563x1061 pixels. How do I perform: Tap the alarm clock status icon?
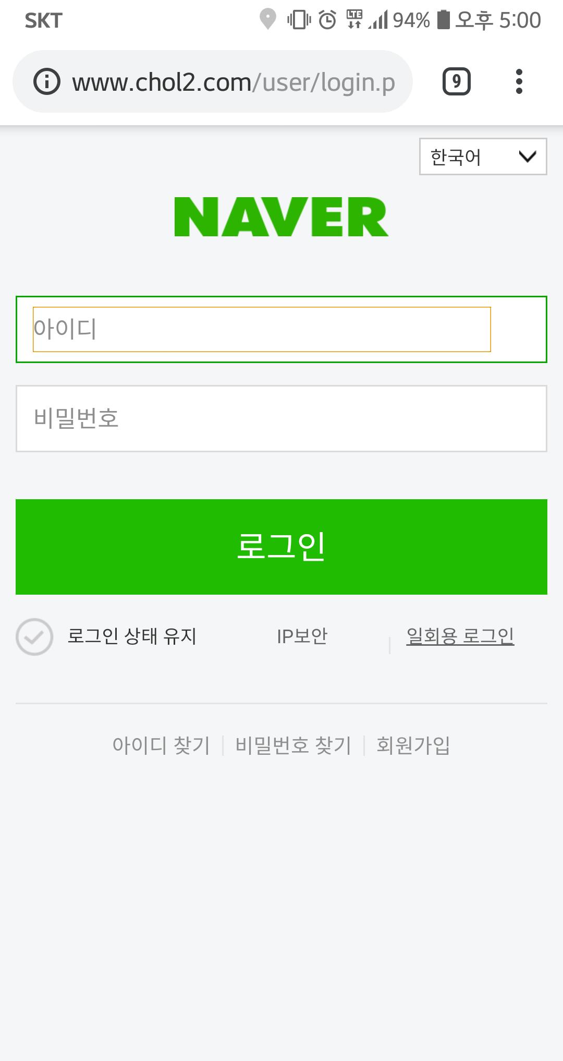[327, 20]
